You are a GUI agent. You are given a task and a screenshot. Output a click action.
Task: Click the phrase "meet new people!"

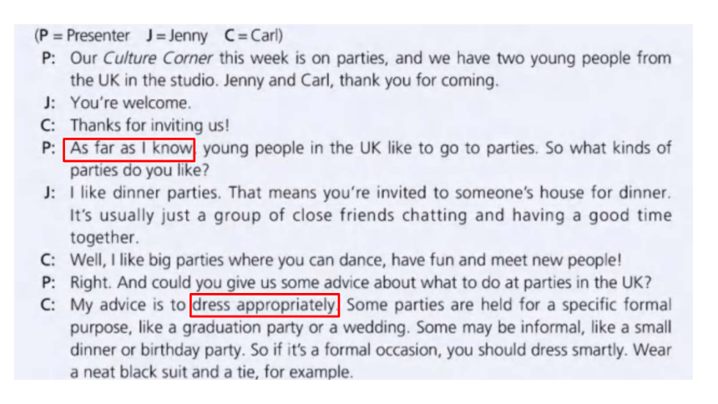click(x=556, y=260)
